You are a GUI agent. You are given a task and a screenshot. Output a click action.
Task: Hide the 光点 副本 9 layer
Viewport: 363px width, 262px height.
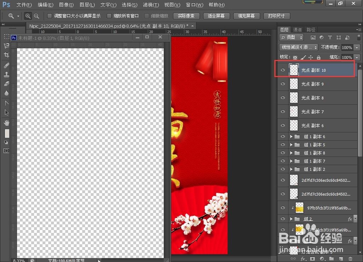click(283, 84)
